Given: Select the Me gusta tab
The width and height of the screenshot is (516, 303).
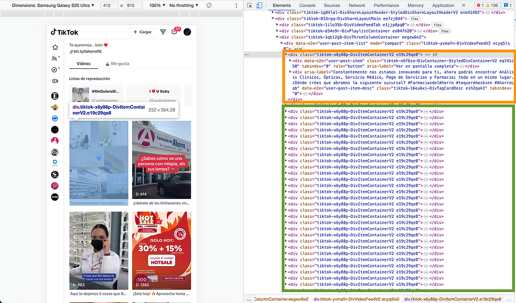Looking at the screenshot, I should [117, 64].
